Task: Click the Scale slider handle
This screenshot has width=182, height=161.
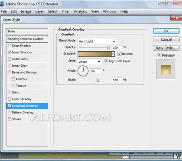Action: click(97, 80)
